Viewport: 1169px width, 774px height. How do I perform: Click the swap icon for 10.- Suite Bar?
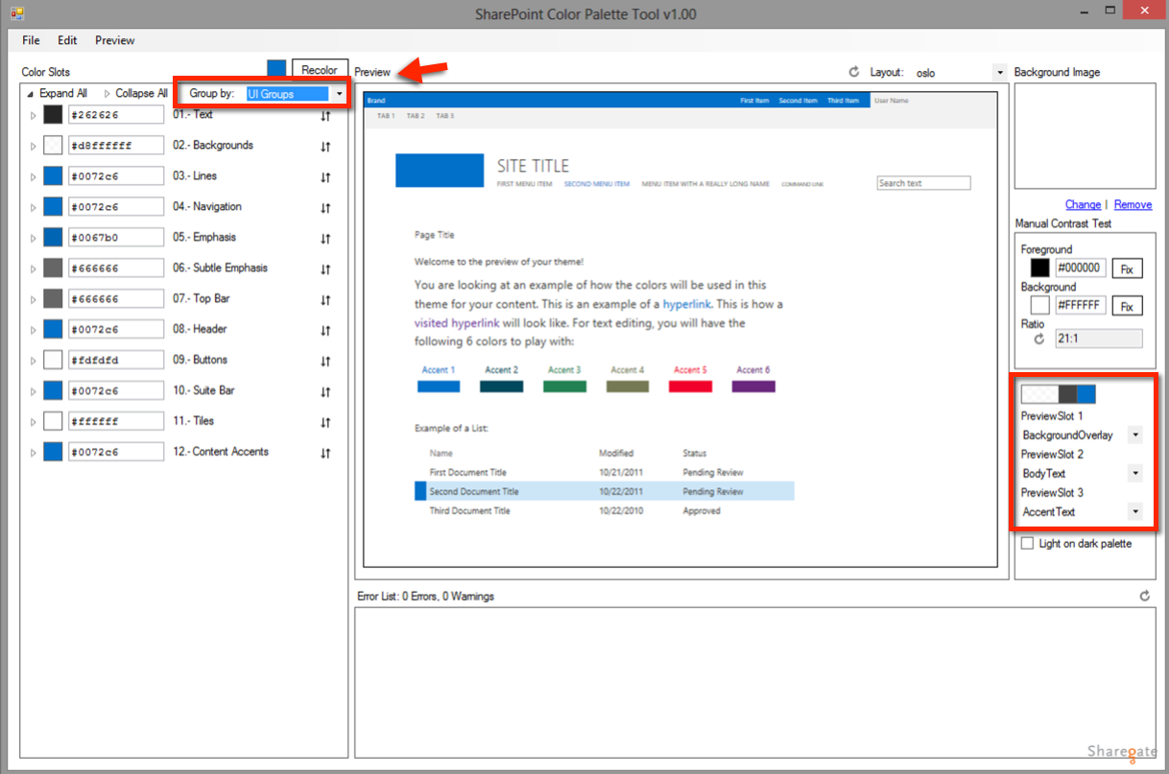click(325, 392)
